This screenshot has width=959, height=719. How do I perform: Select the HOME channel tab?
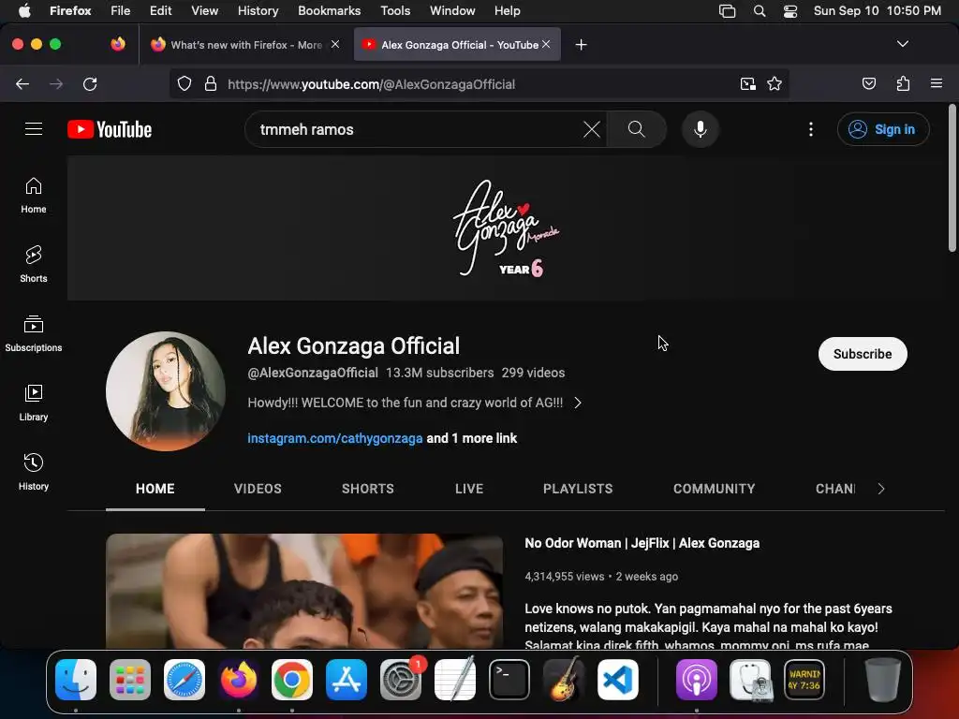(x=155, y=489)
